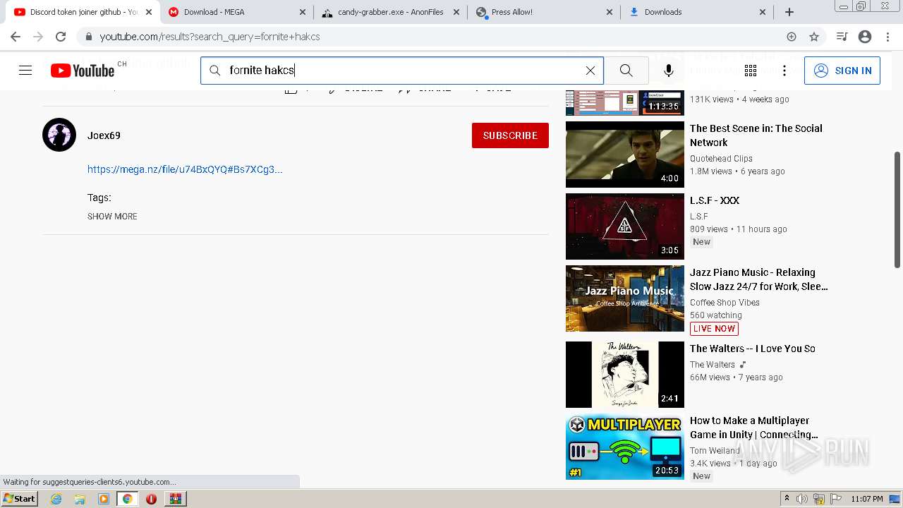Open Quotehead Clips channel name
The width and height of the screenshot is (903, 508).
click(721, 159)
